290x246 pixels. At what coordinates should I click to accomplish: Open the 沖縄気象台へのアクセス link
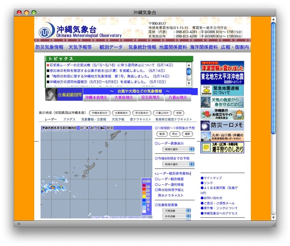tap(219, 213)
